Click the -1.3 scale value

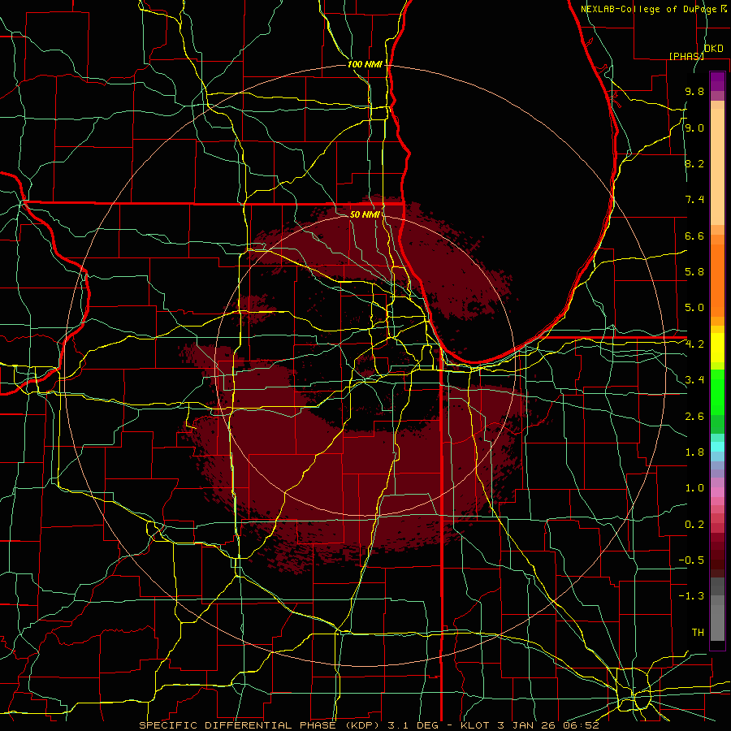(x=691, y=597)
